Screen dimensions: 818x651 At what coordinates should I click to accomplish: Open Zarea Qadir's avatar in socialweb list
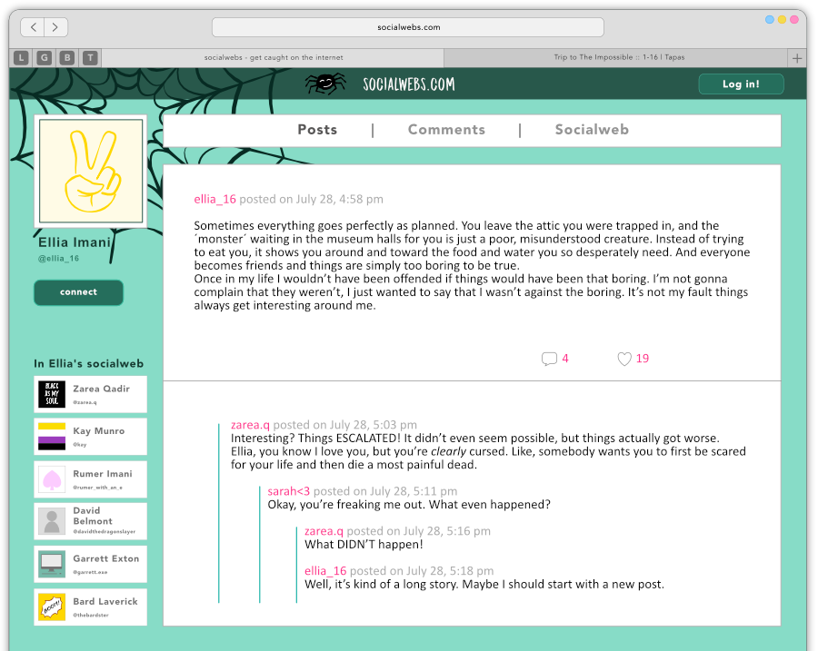pyautogui.click(x=53, y=394)
